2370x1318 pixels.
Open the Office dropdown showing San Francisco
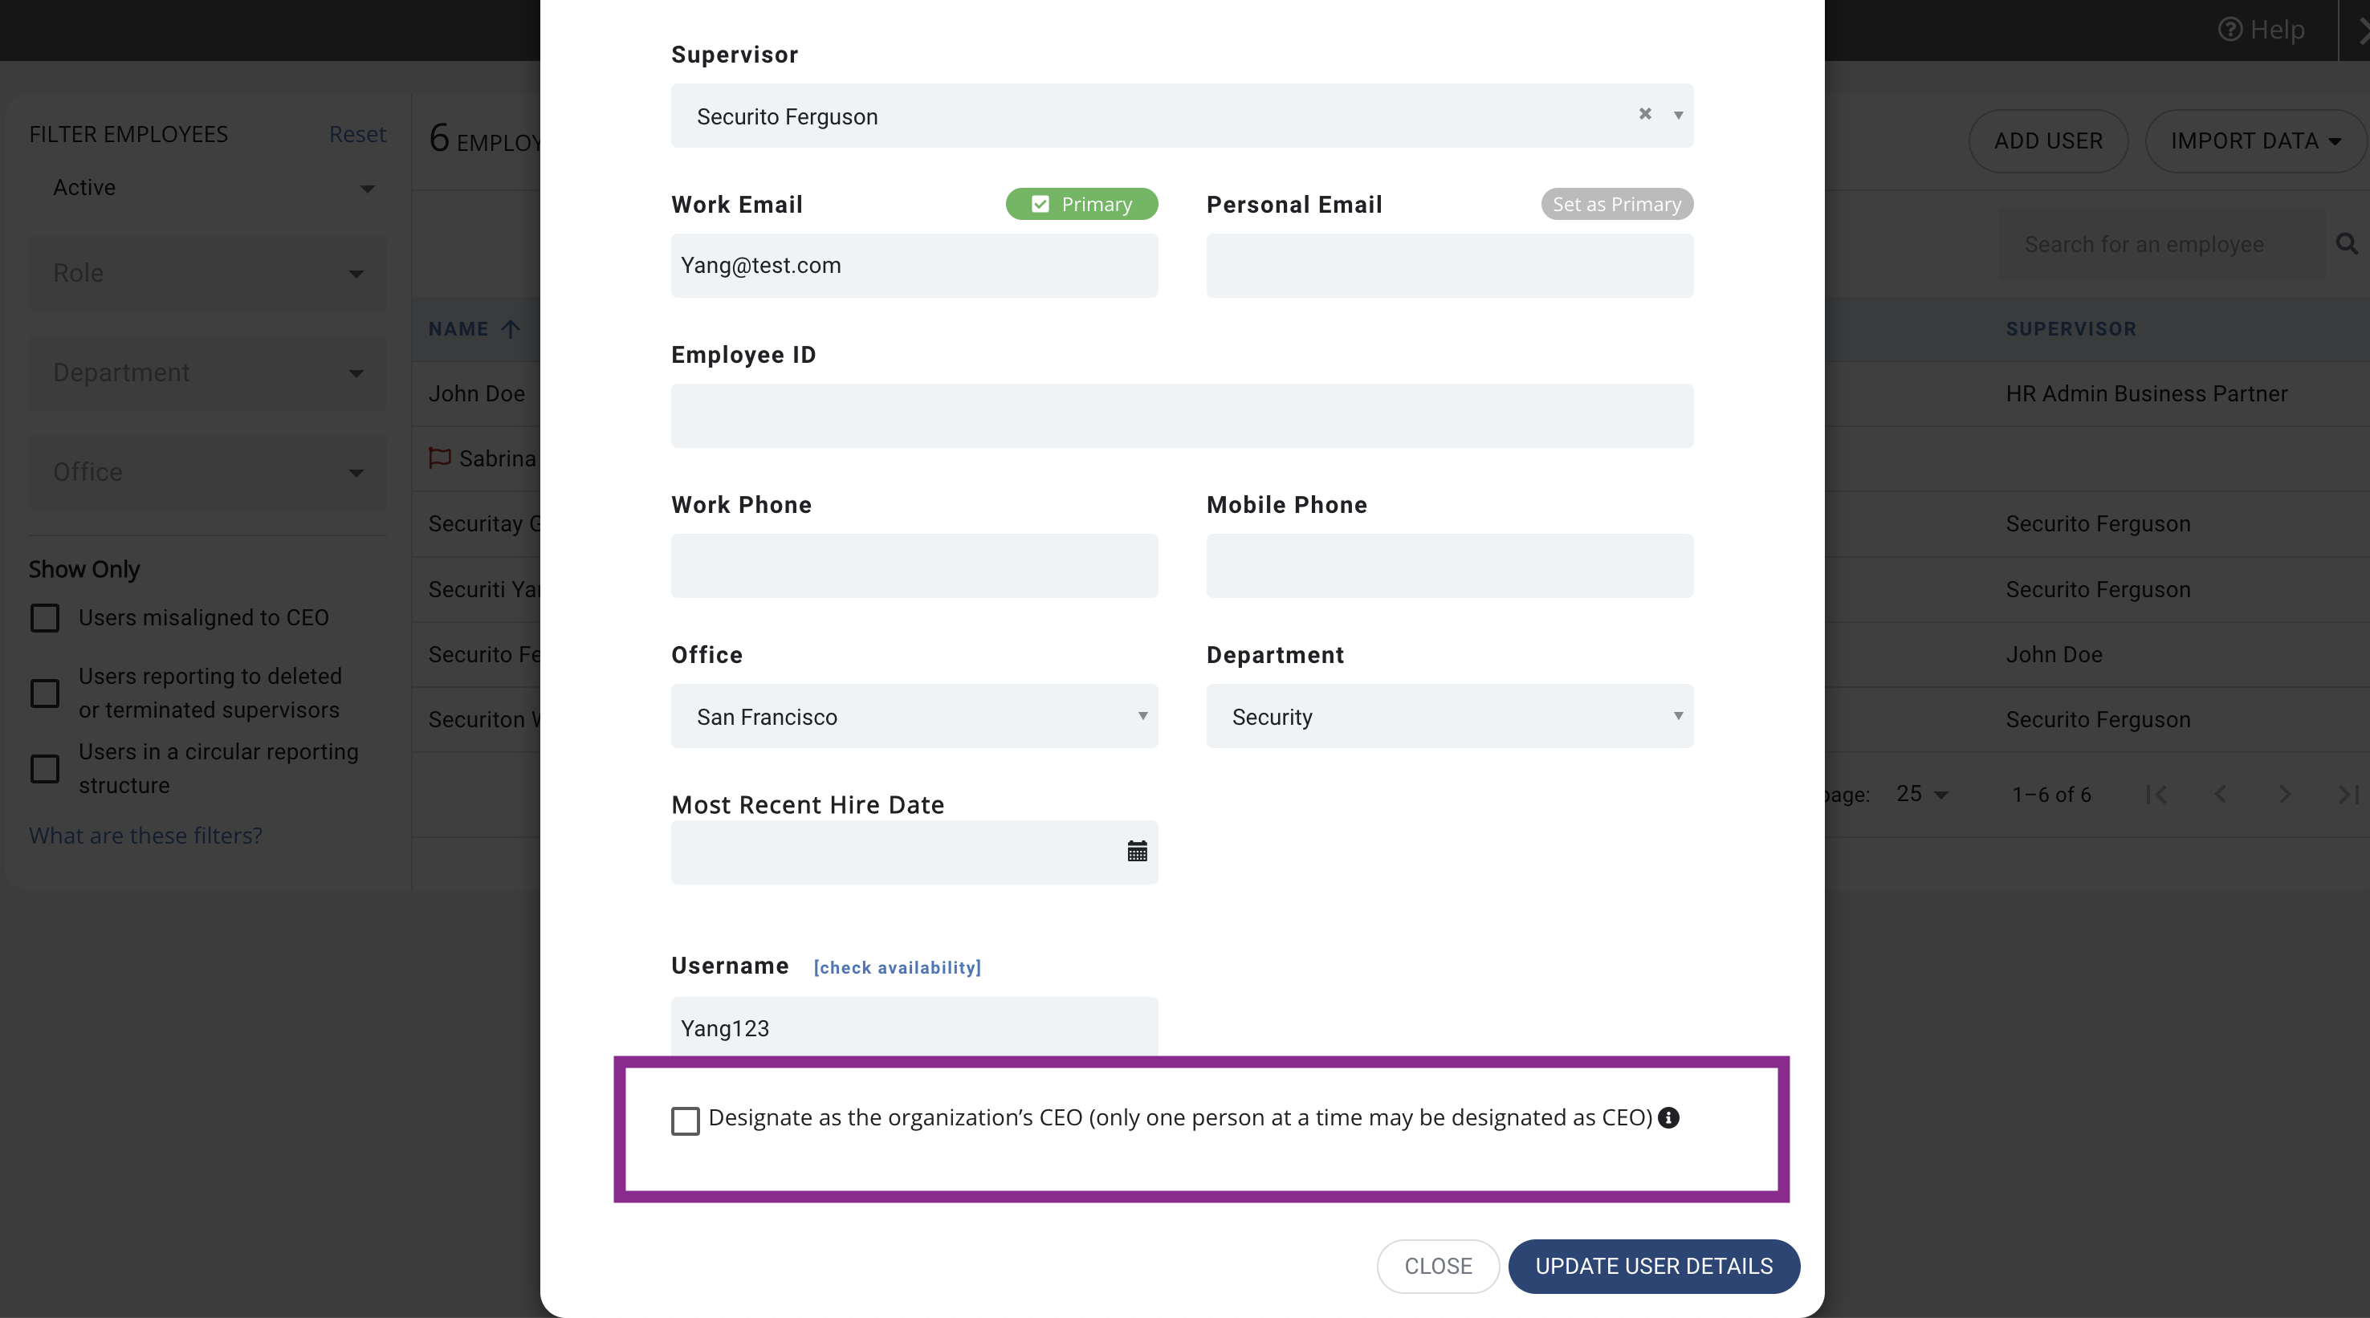tap(914, 717)
